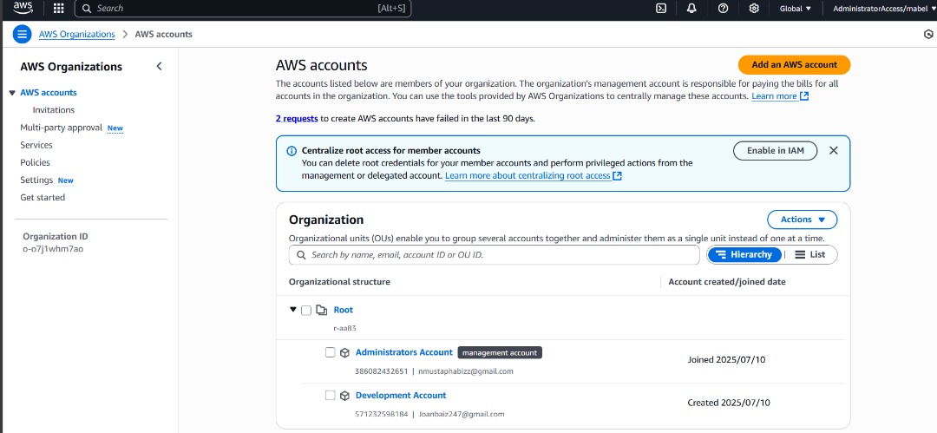Click Add an AWS account button
Image resolution: width=937 pixels, height=433 pixels.
794,64
